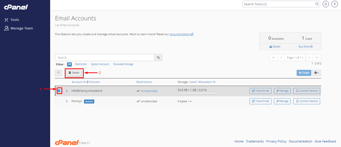
Task: Open the user account icon menu
Action: 334,4
